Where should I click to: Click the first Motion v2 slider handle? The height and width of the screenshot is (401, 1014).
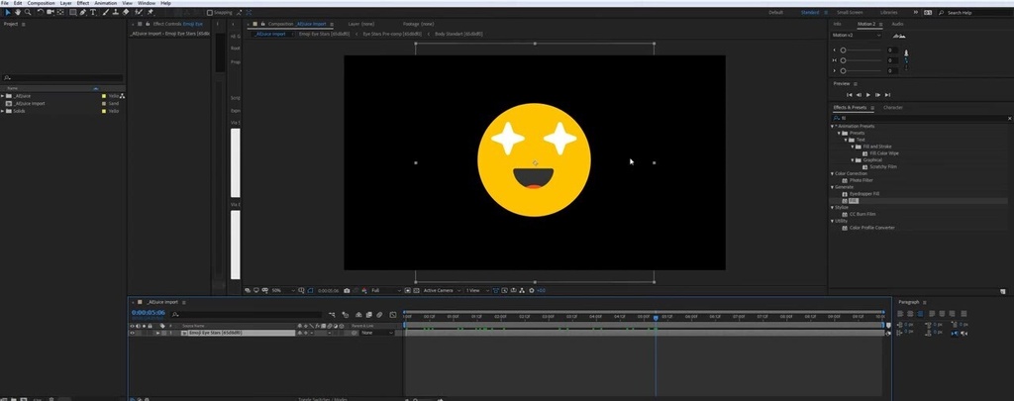click(x=843, y=50)
